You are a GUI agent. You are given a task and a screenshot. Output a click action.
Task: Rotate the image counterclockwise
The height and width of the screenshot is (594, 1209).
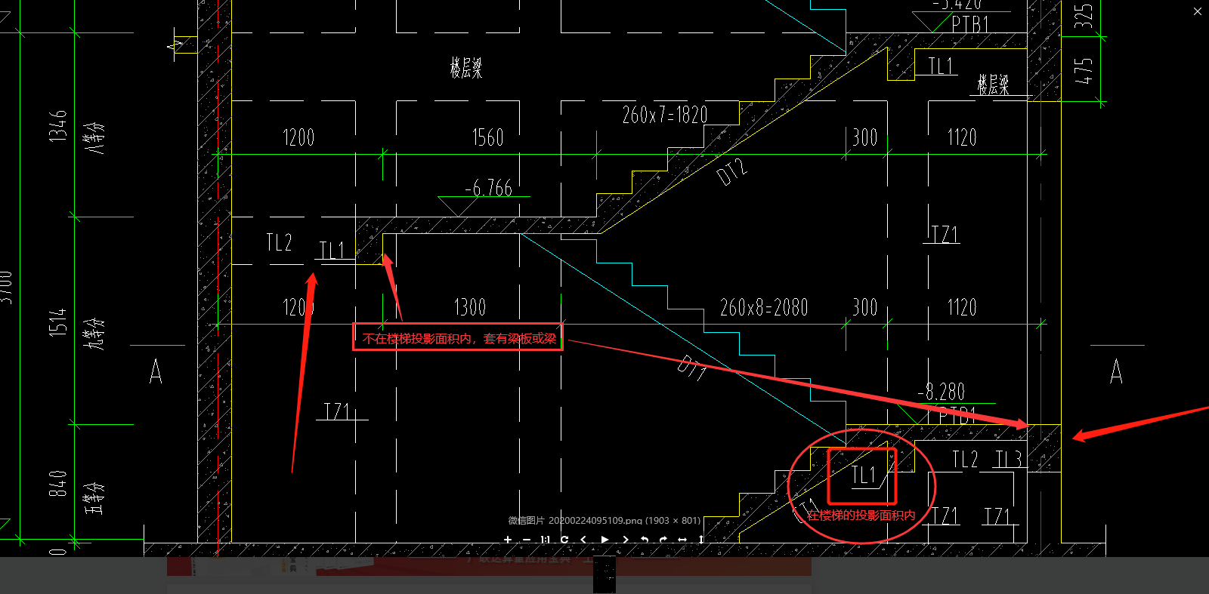point(645,540)
